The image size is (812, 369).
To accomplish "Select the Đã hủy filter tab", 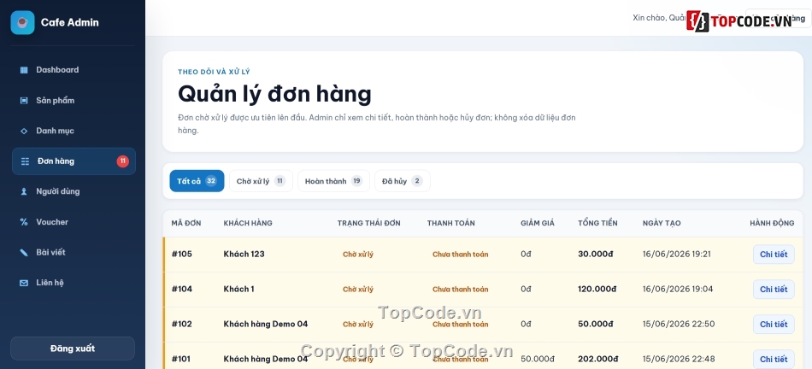I will pos(403,181).
